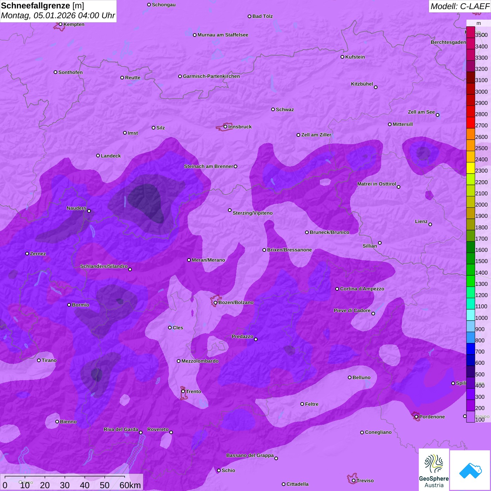491x491 pixels.
Task: Click the Sterzing/Vipiteno label
Action: (x=253, y=213)
